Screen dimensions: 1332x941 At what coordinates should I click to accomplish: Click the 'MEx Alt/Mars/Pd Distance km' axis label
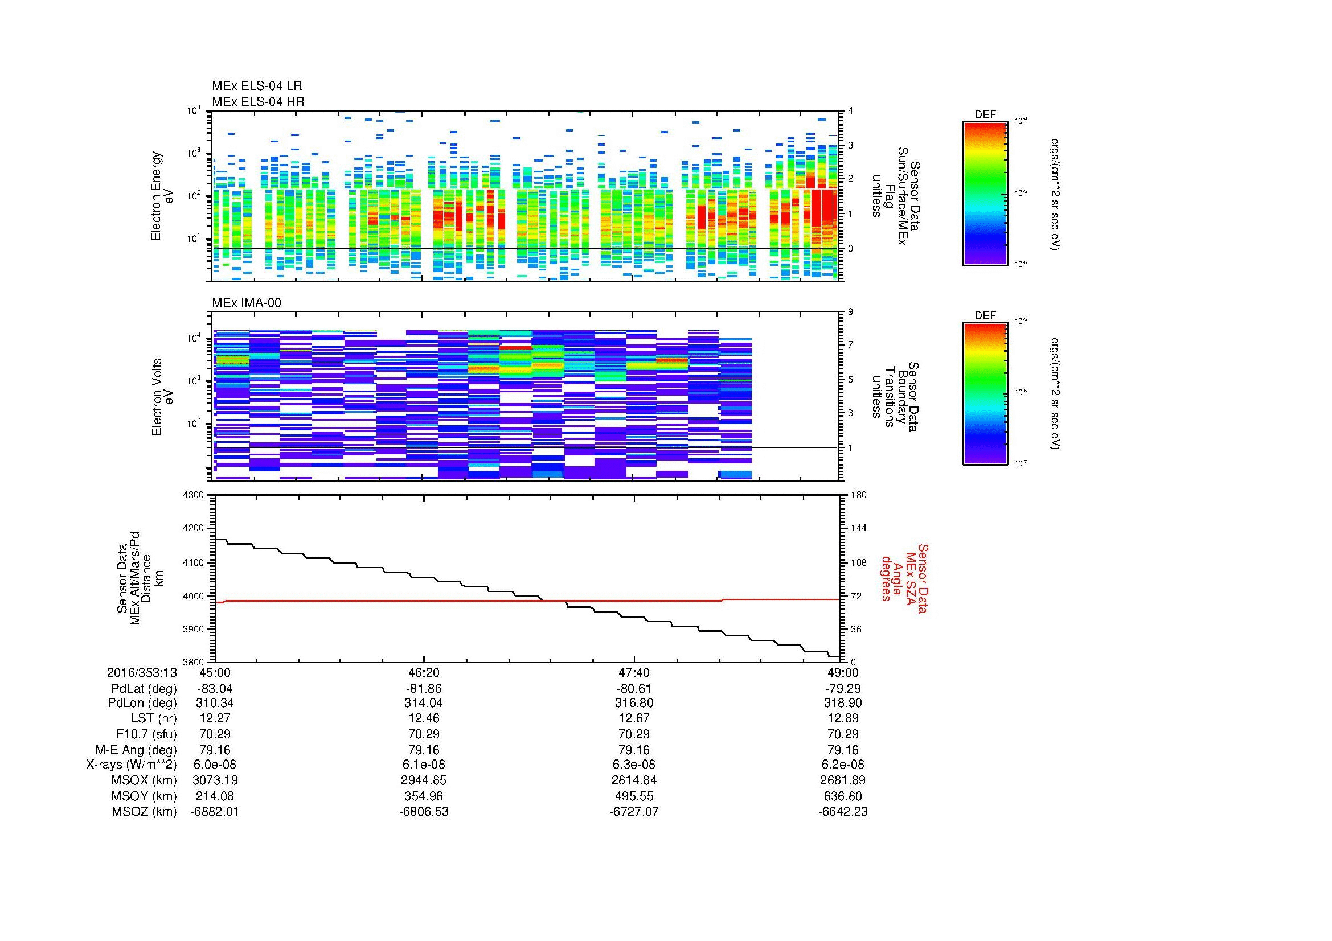tap(140, 578)
